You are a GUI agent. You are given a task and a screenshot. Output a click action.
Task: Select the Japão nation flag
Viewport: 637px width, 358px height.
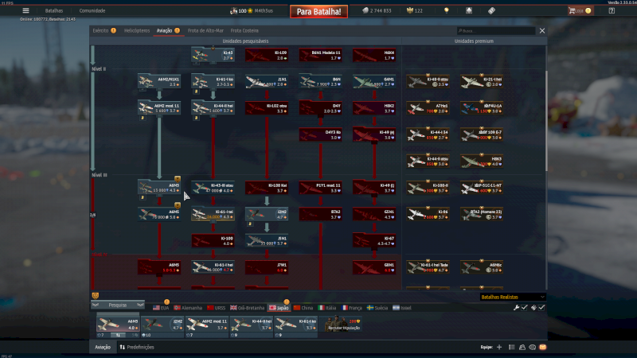coord(279,307)
